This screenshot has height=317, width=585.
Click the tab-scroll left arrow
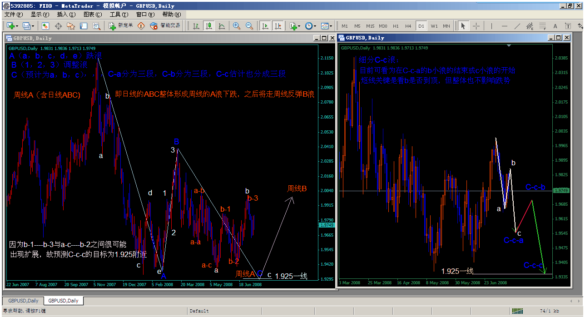click(571, 301)
